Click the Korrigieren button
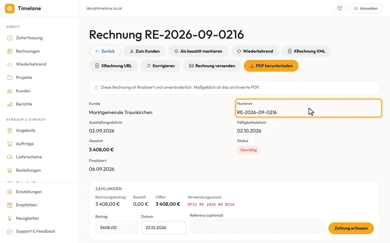 point(160,66)
